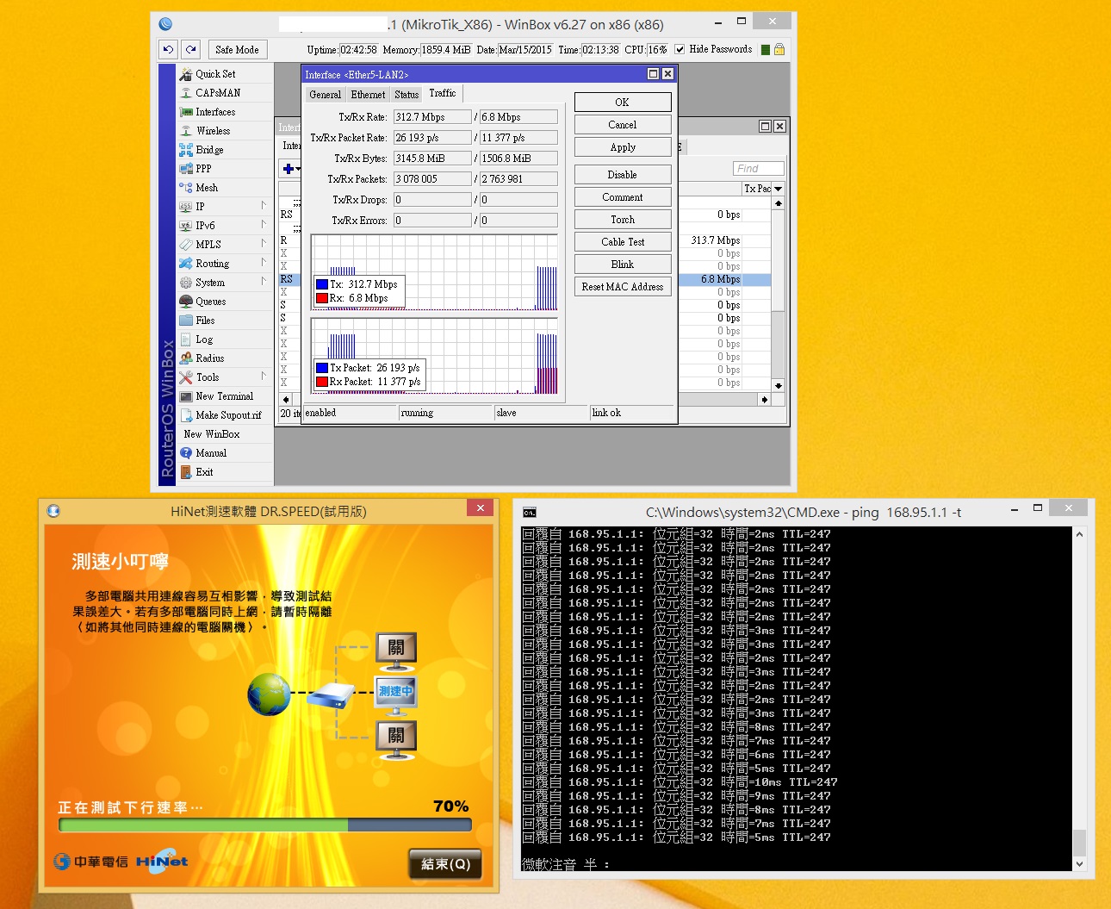Click the Tx/Rx Rate Tx value field
The image size is (1111, 909).
[x=432, y=117]
